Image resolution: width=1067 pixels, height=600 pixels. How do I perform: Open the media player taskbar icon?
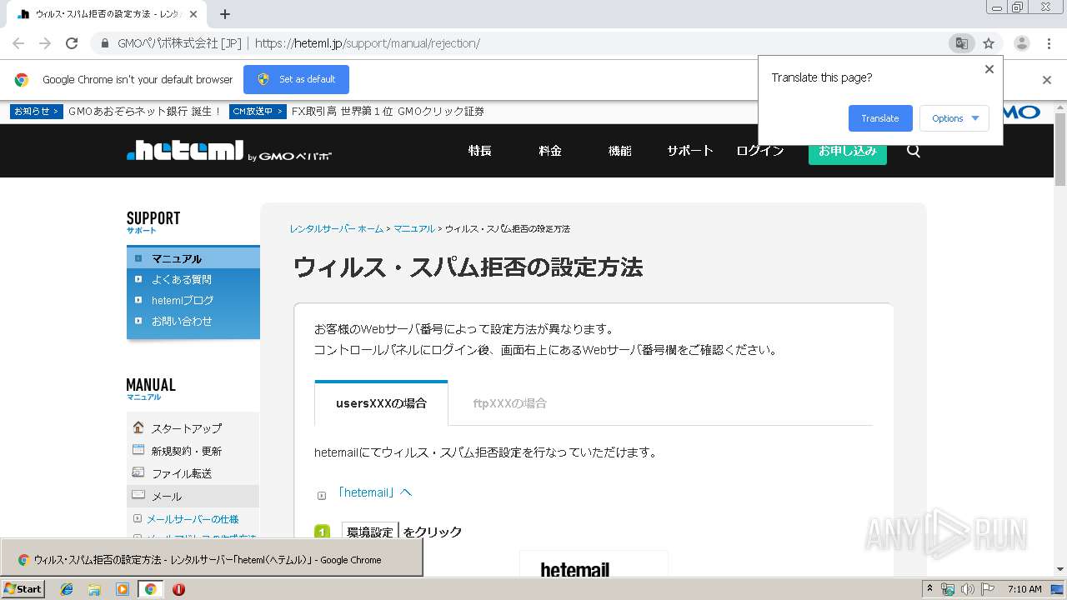click(x=123, y=589)
